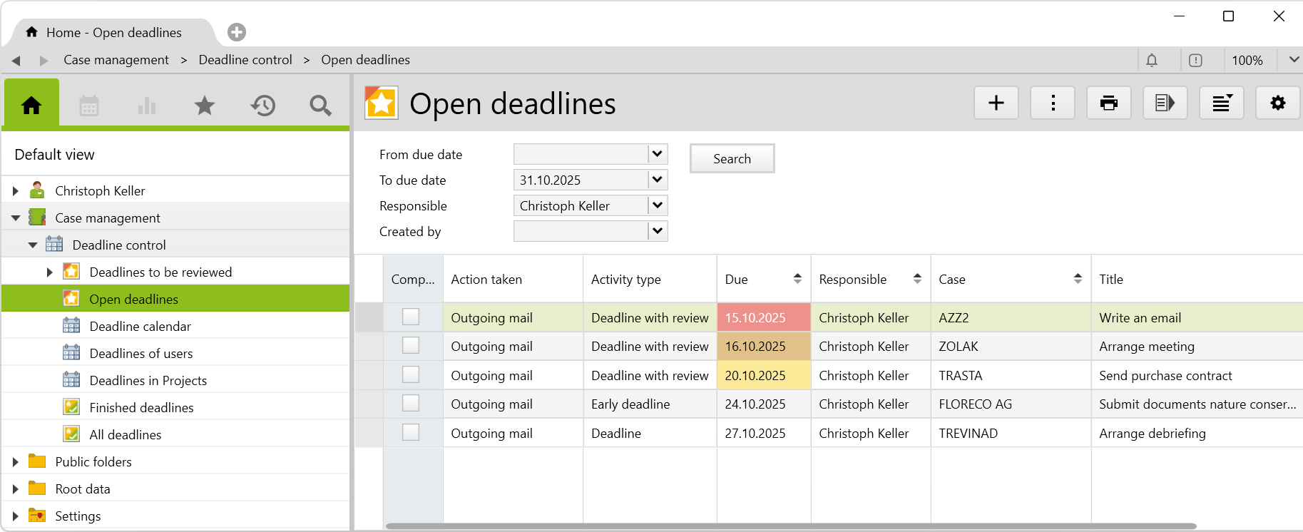Screen dimensions: 1303x532
Task: Open the search magnifier sidebar tab
Action: point(320,106)
